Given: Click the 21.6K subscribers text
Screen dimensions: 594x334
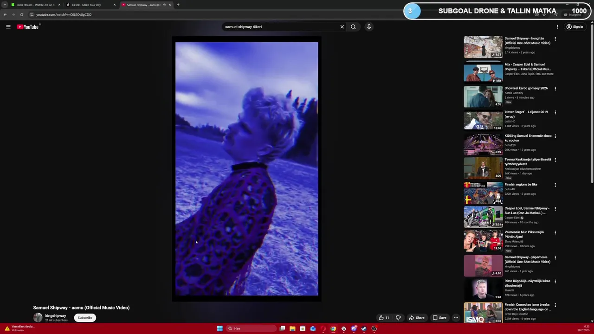Looking at the screenshot, I should coord(56,321).
